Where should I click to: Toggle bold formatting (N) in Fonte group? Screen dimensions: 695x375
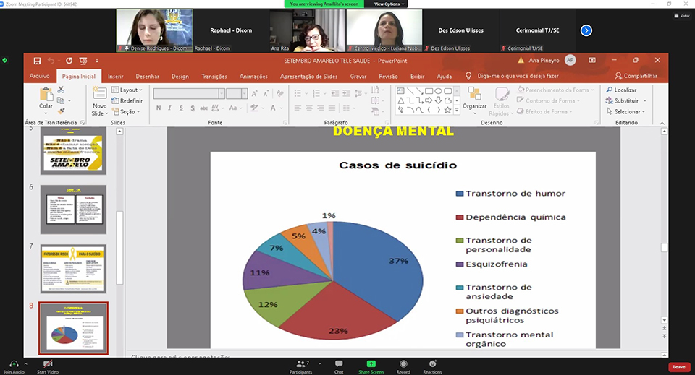(158, 108)
